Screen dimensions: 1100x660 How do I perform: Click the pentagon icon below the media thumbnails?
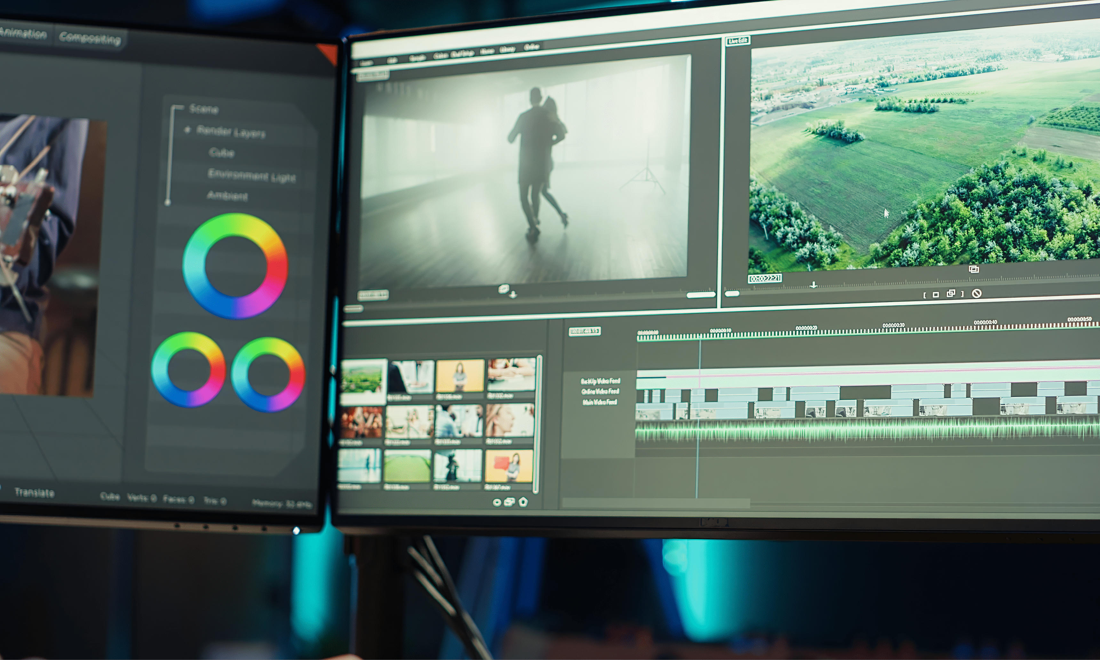pyautogui.click(x=523, y=502)
